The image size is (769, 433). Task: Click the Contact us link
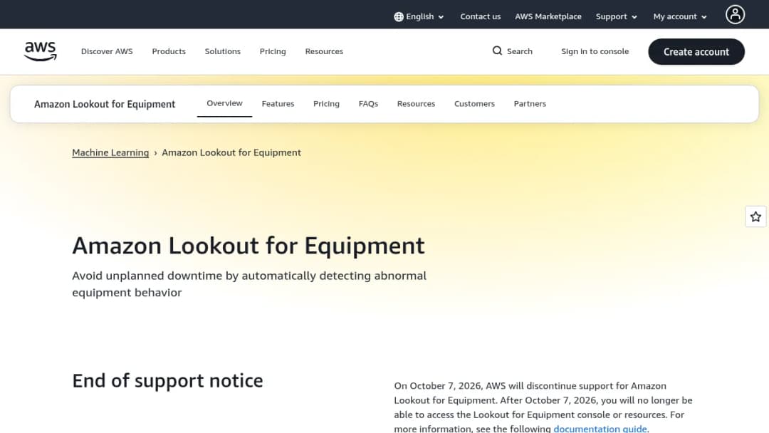480,16
